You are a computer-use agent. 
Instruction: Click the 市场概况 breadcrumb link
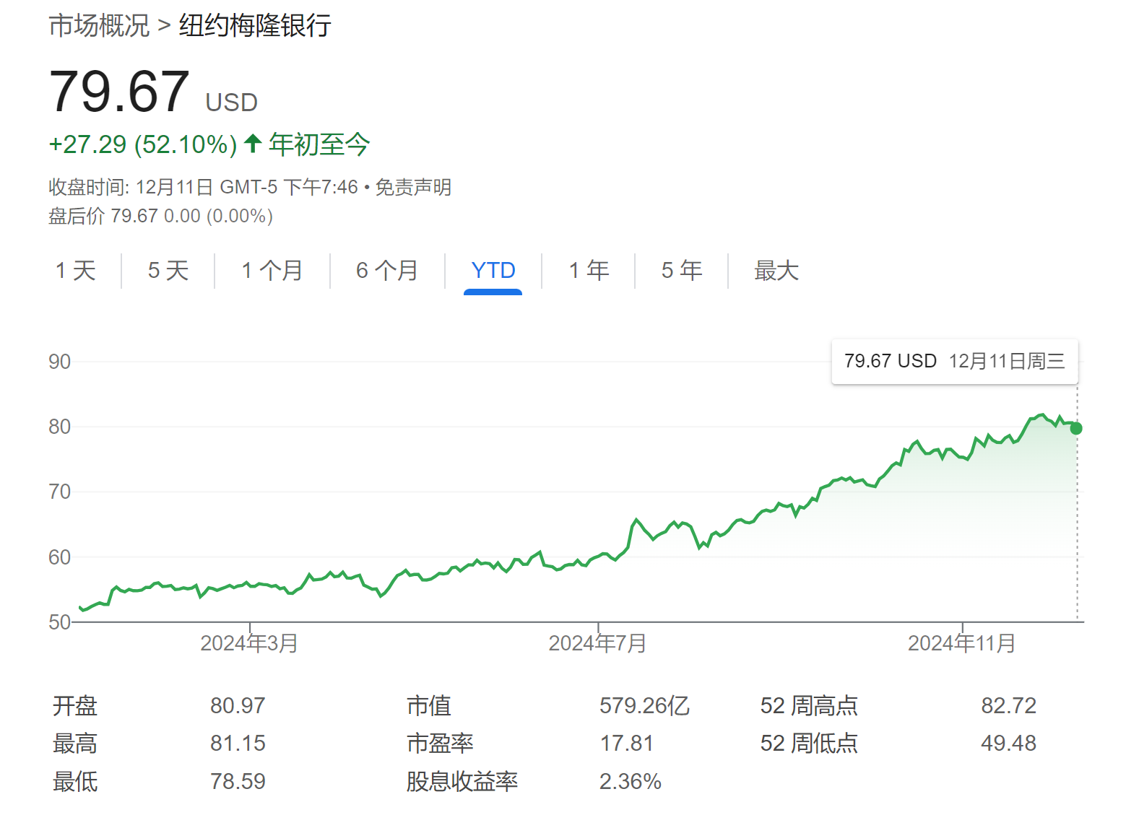click(99, 26)
